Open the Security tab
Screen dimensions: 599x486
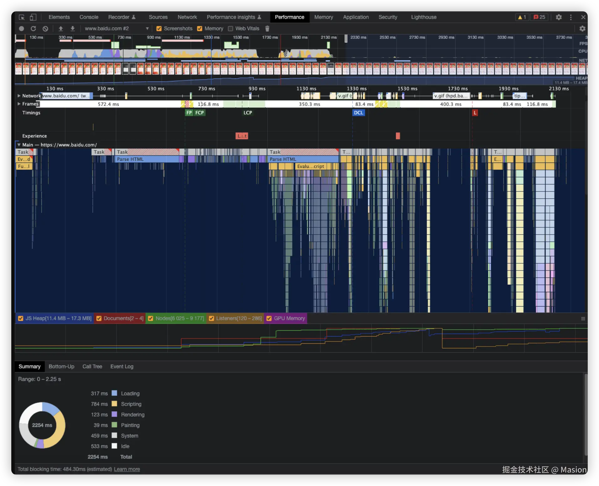388,17
